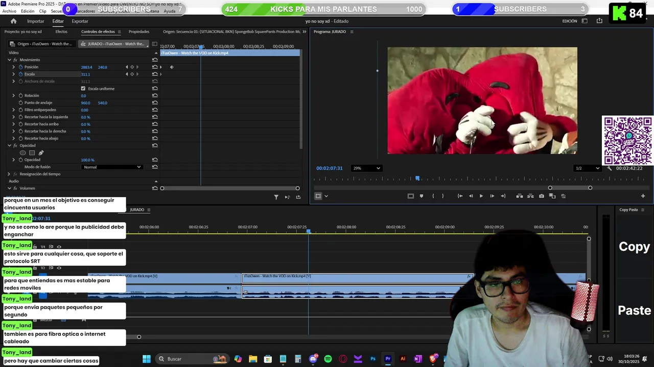Export a frame with the camera icon
The height and width of the screenshot is (367, 654).
coord(542,196)
